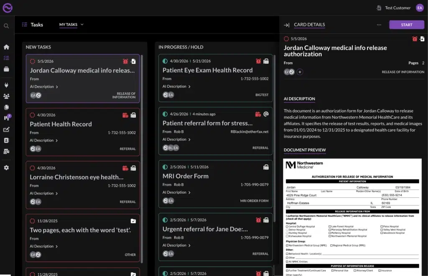Expand AI Description on MRI Order Form card
This screenshot has width=428, height=276.
tap(177, 192)
